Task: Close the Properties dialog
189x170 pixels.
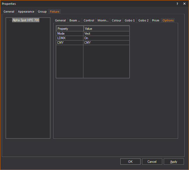Action: pyautogui.click(x=184, y=4)
